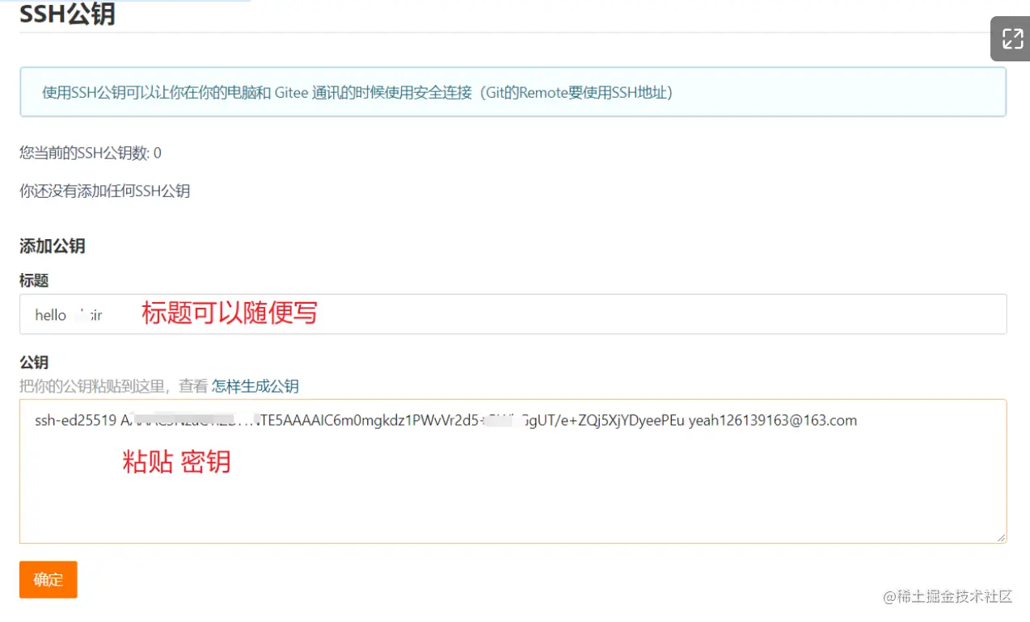Click the fullscreen expand icon
This screenshot has width=1030, height=622.
pos(1012,39)
